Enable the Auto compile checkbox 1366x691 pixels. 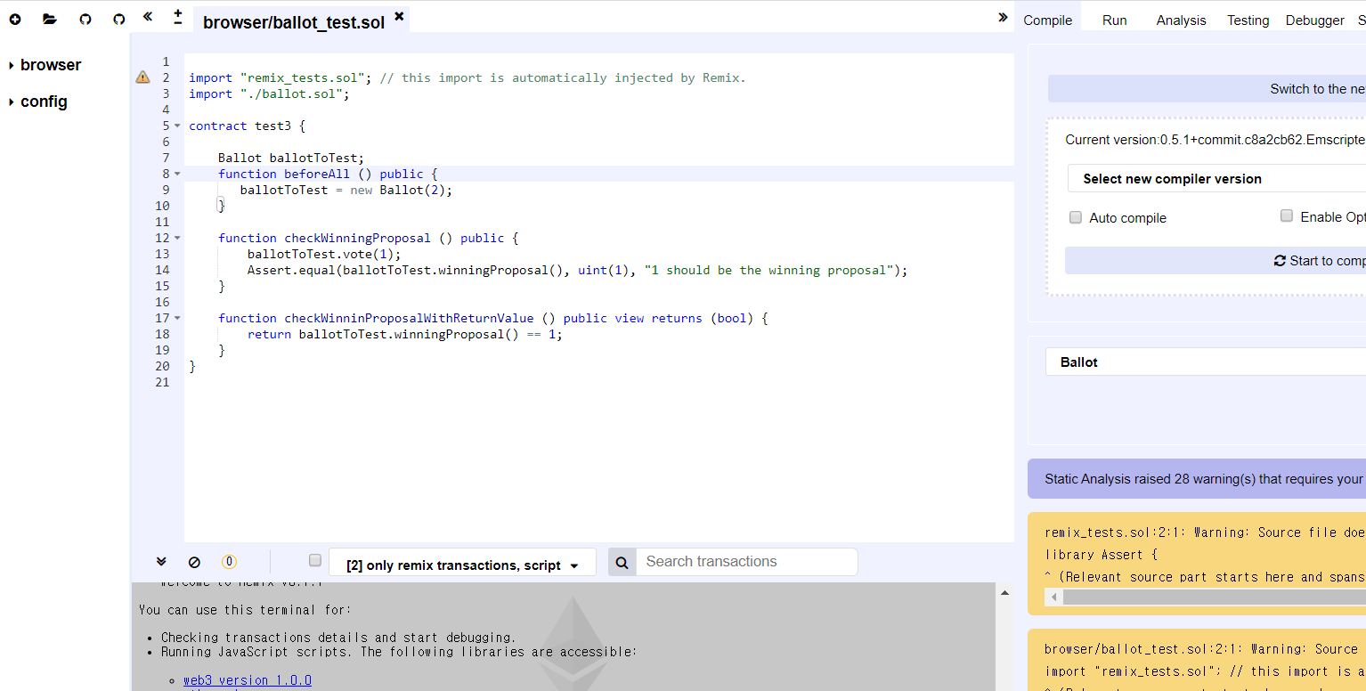coord(1076,217)
